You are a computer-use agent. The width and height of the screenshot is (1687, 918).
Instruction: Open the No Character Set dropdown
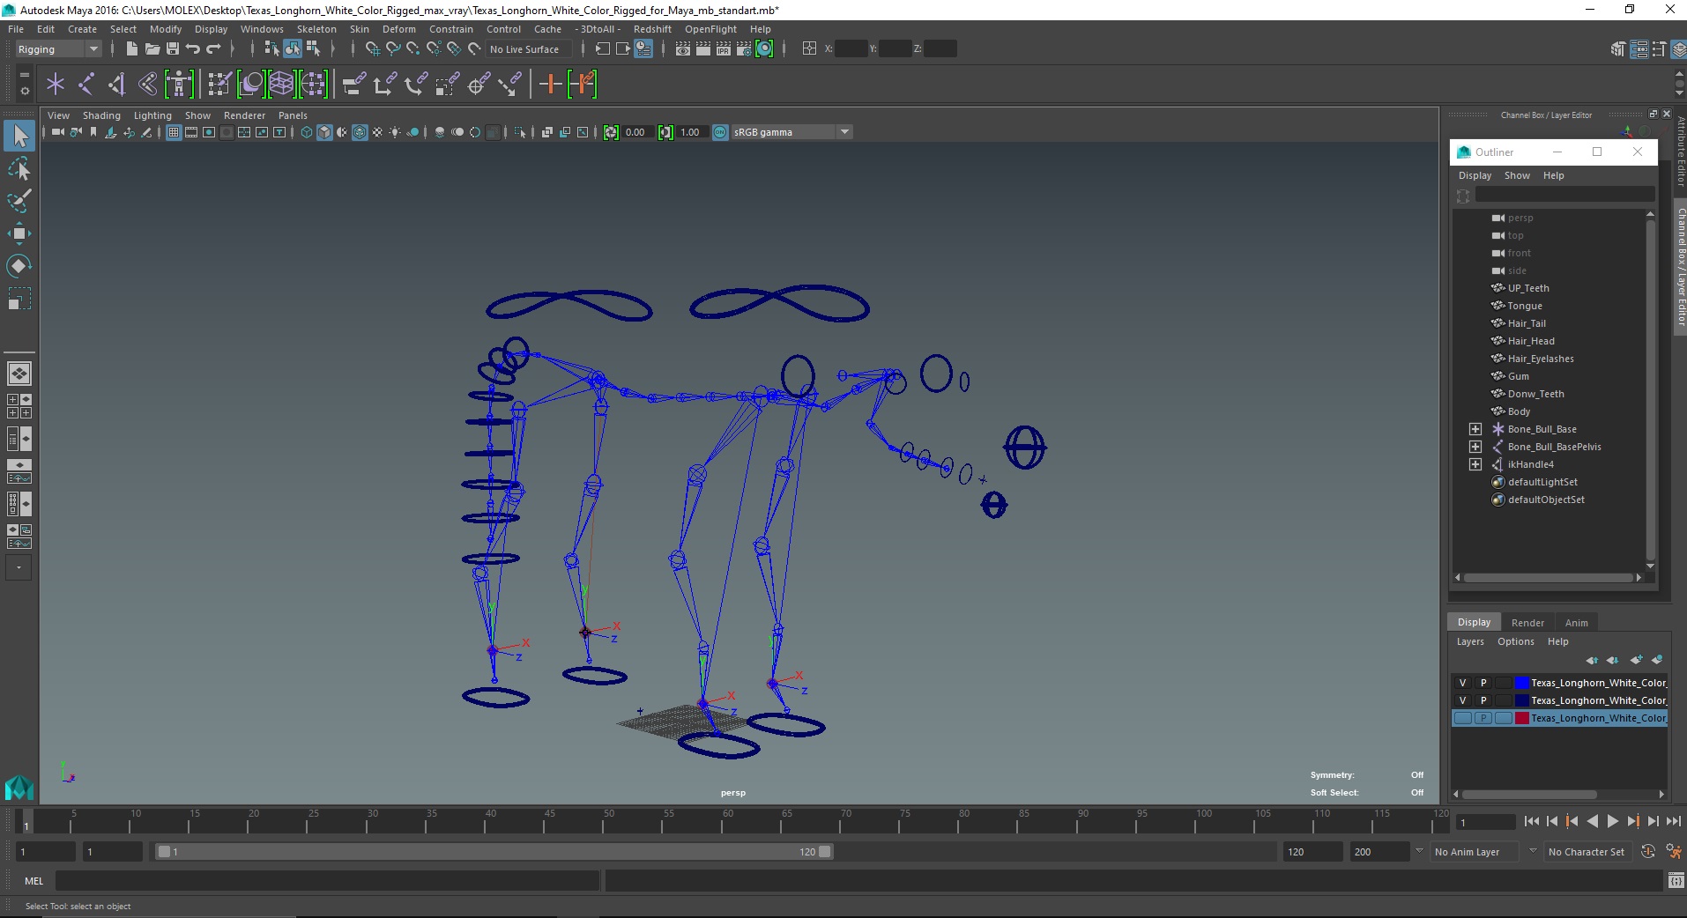[x=1587, y=852]
